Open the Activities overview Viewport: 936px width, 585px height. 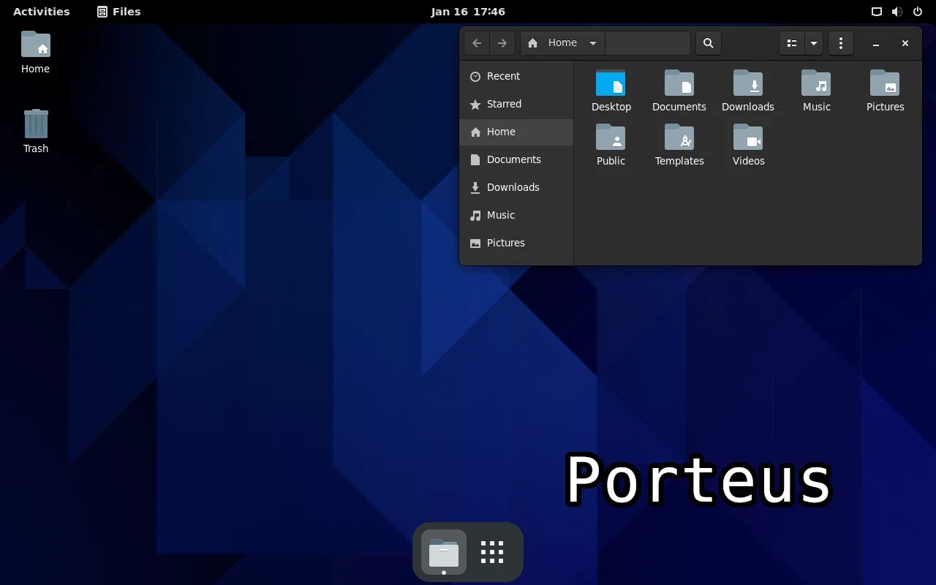coord(42,12)
